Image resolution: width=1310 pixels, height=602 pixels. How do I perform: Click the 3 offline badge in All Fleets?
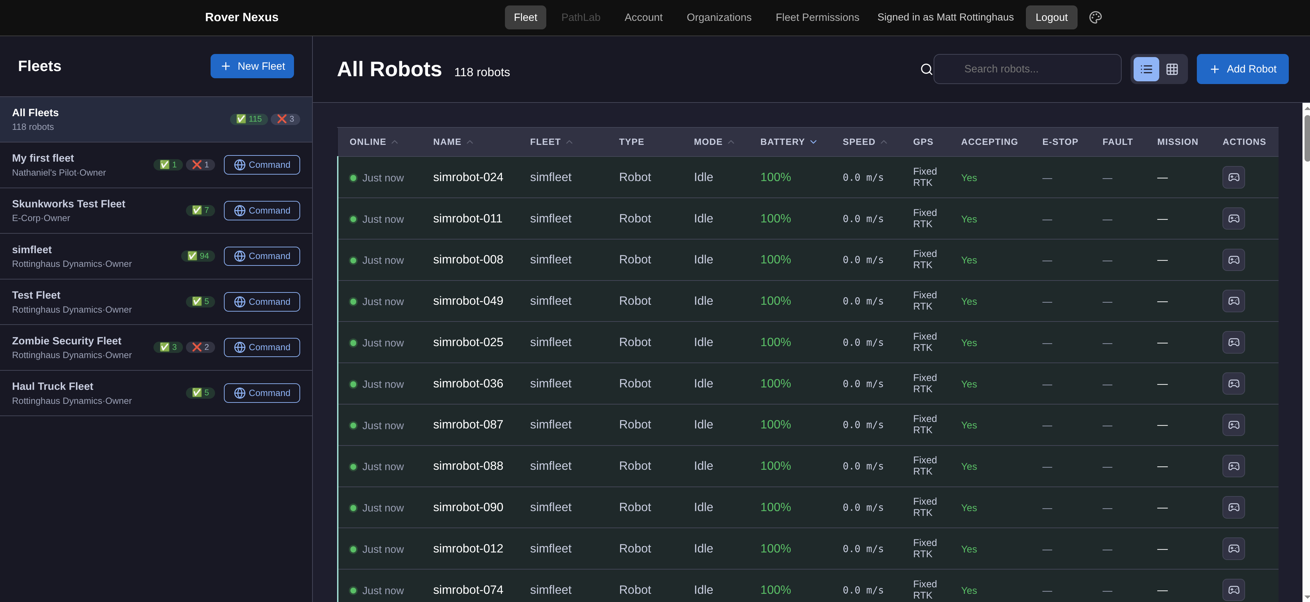(285, 119)
